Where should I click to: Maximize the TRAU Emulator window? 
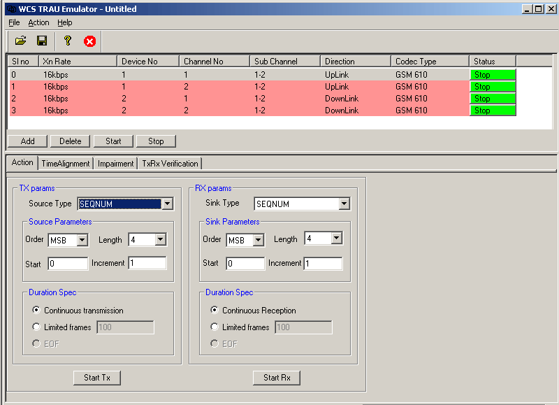(x=539, y=9)
